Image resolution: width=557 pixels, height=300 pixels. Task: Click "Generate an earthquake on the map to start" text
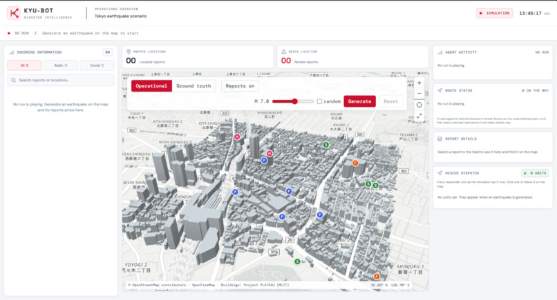[x=91, y=33]
